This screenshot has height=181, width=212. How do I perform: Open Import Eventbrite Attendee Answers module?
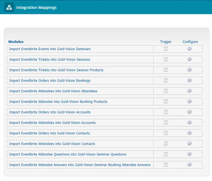point(80,165)
